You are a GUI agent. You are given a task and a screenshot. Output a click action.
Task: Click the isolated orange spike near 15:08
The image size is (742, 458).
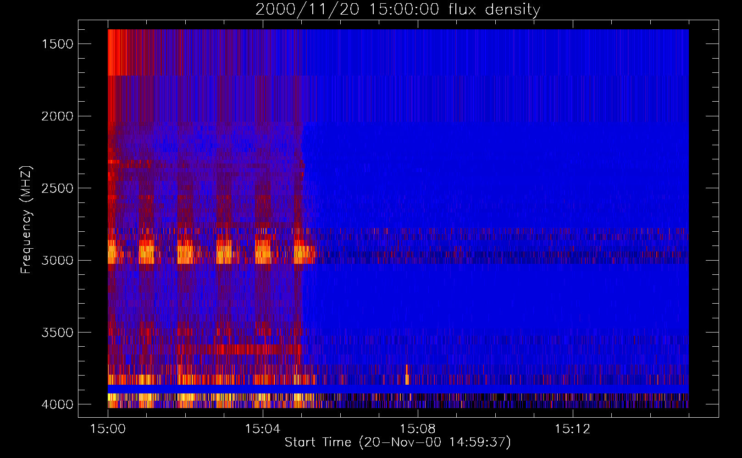pos(407,374)
